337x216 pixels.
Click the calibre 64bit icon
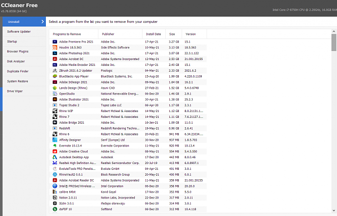[x=55, y=192]
